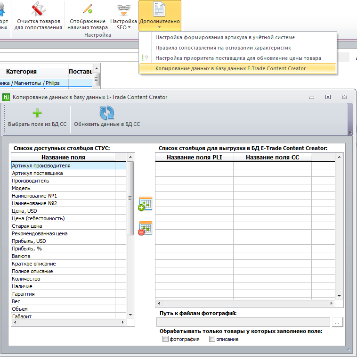The height and width of the screenshot is (357, 357).
Task: Click left arrow of left list horizontal scrollbar
Action: [15, 322]
